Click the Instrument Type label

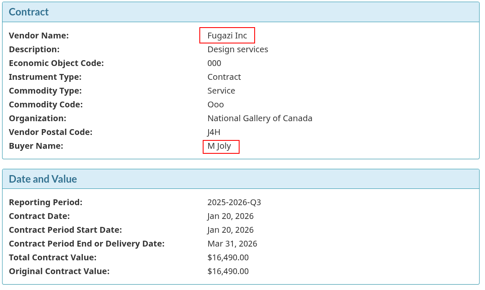pyautogui.click(x=45, y=77)
